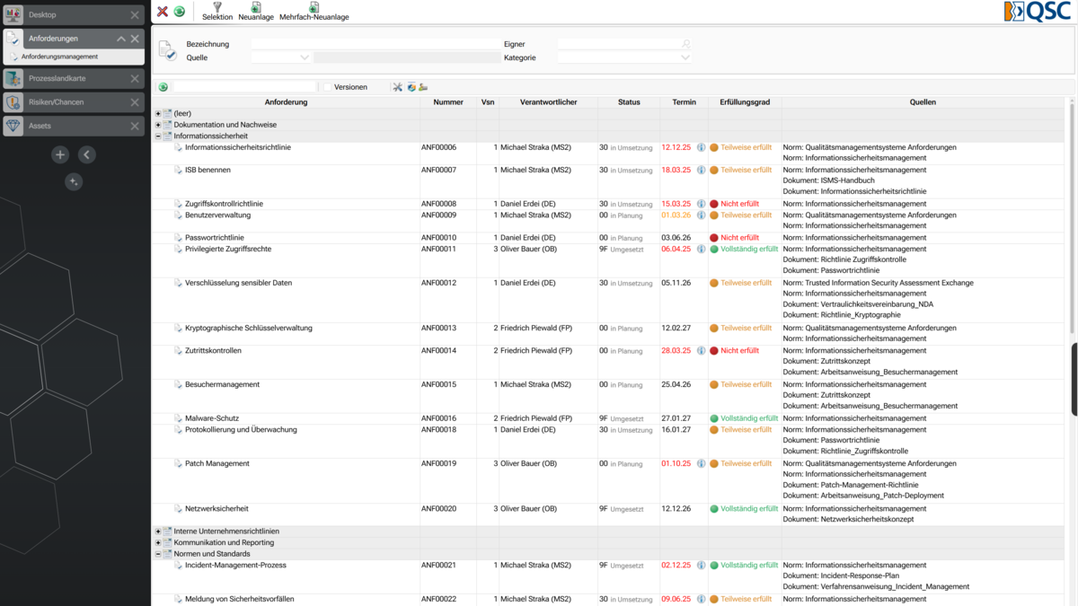Viewport: 1078px width, 606px height.
Task: Sort by the Termin column header
Action: point(684,102)
